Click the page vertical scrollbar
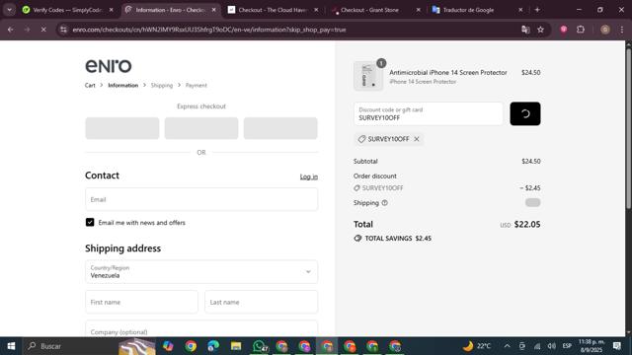The width and height of the screenshot is (632, 355). (628, 129)
